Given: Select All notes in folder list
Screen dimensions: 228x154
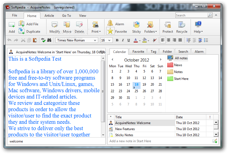Looking at the screenshot, I should pos(177,58).
